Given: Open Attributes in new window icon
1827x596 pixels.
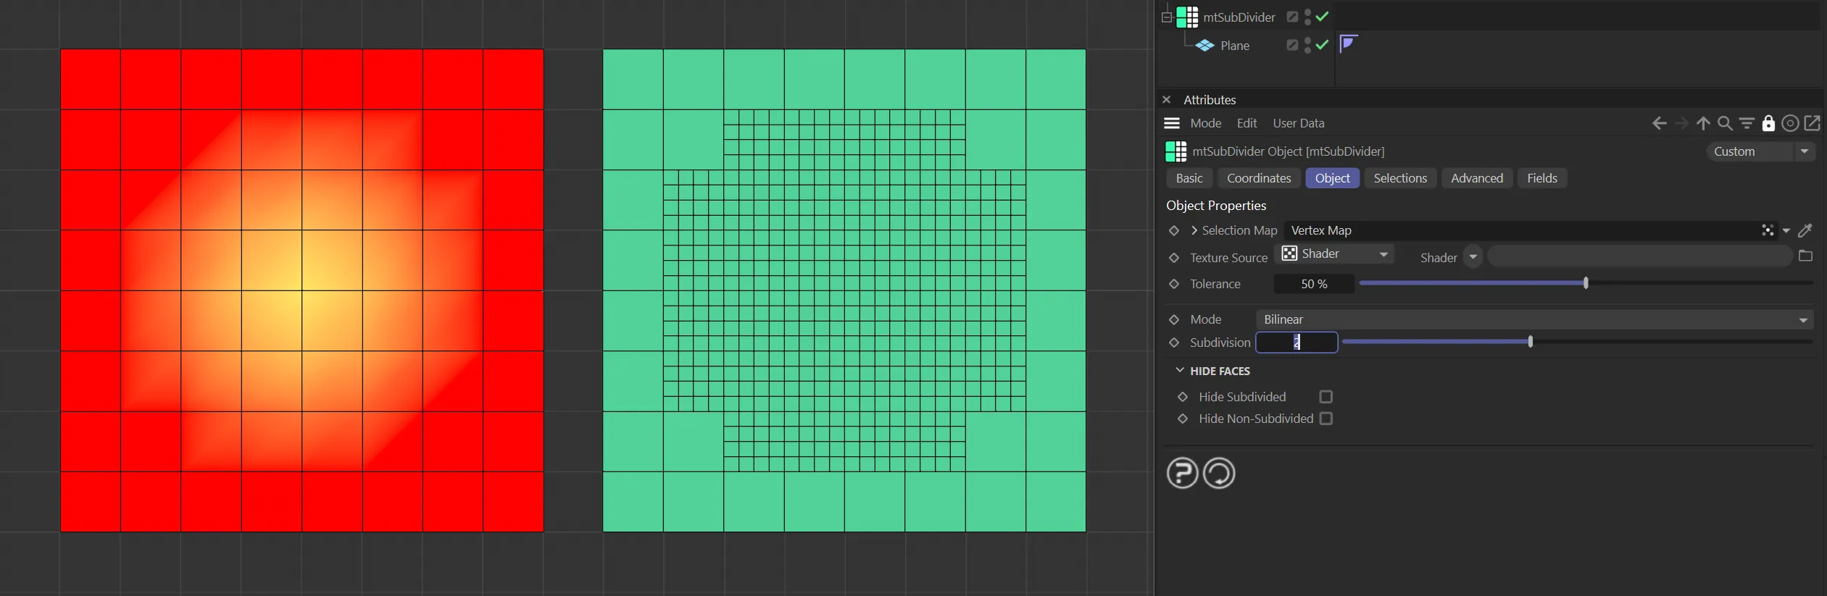Looking at the screenshot, I should (1812, 124).
